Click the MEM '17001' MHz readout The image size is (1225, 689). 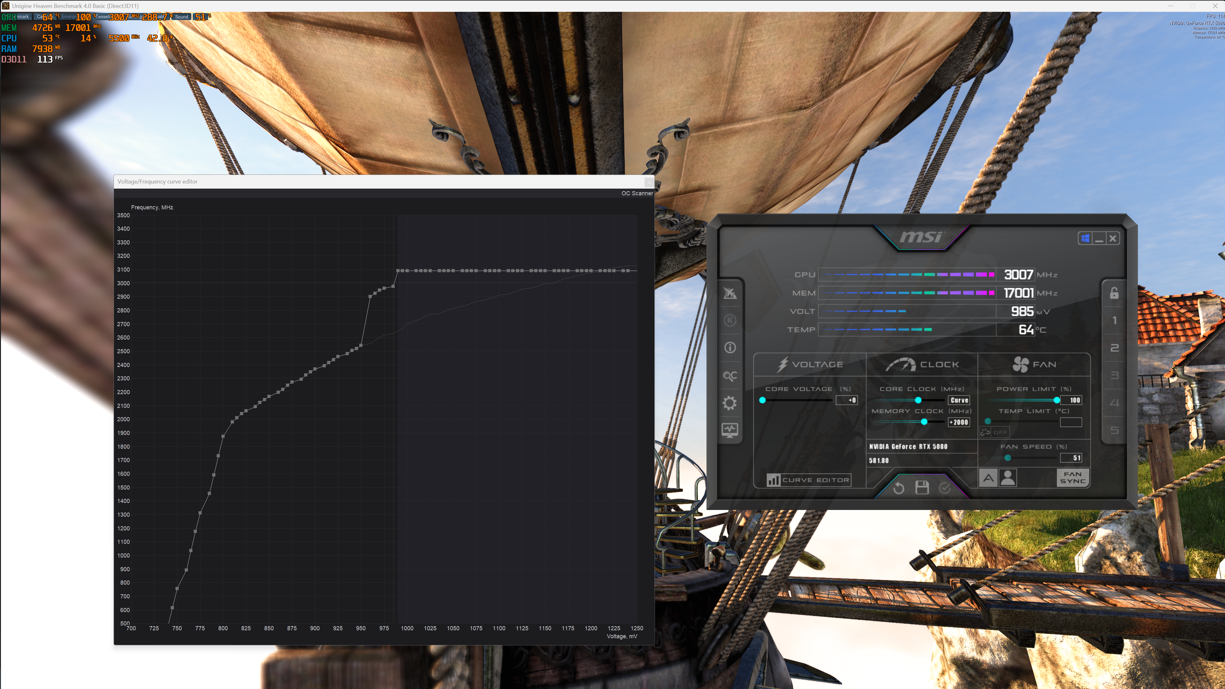1019,293
